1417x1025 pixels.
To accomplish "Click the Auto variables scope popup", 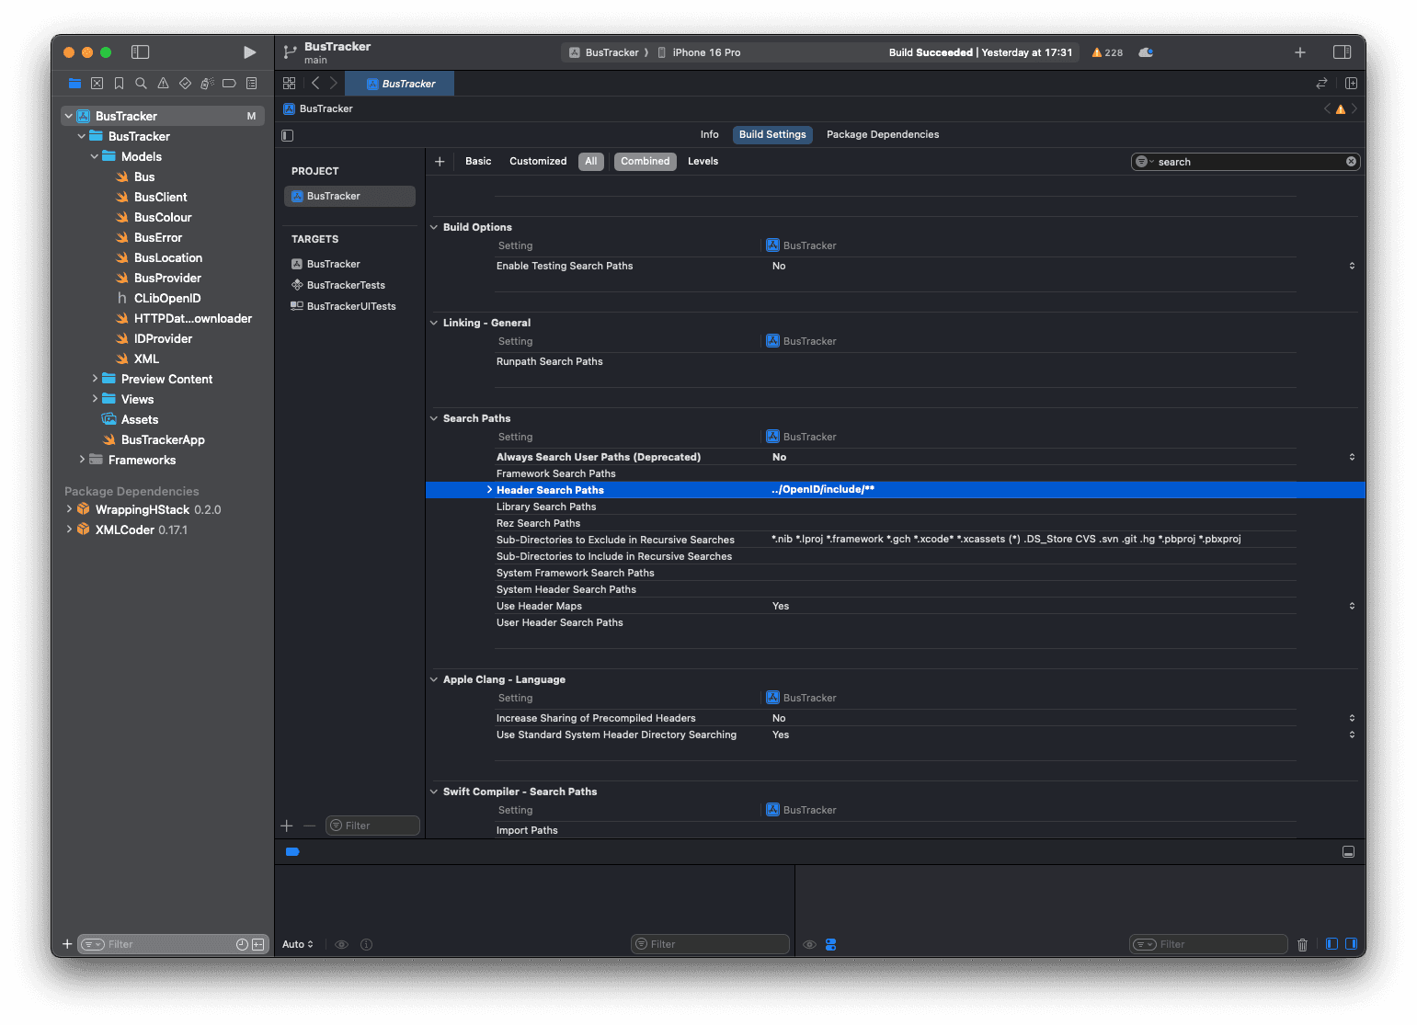I will click(x=298, y=944).
